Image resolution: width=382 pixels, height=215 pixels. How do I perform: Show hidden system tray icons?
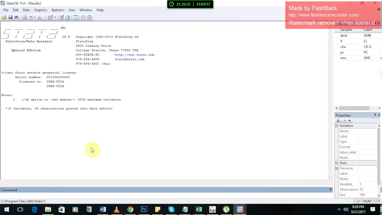[x=339, y=209]
